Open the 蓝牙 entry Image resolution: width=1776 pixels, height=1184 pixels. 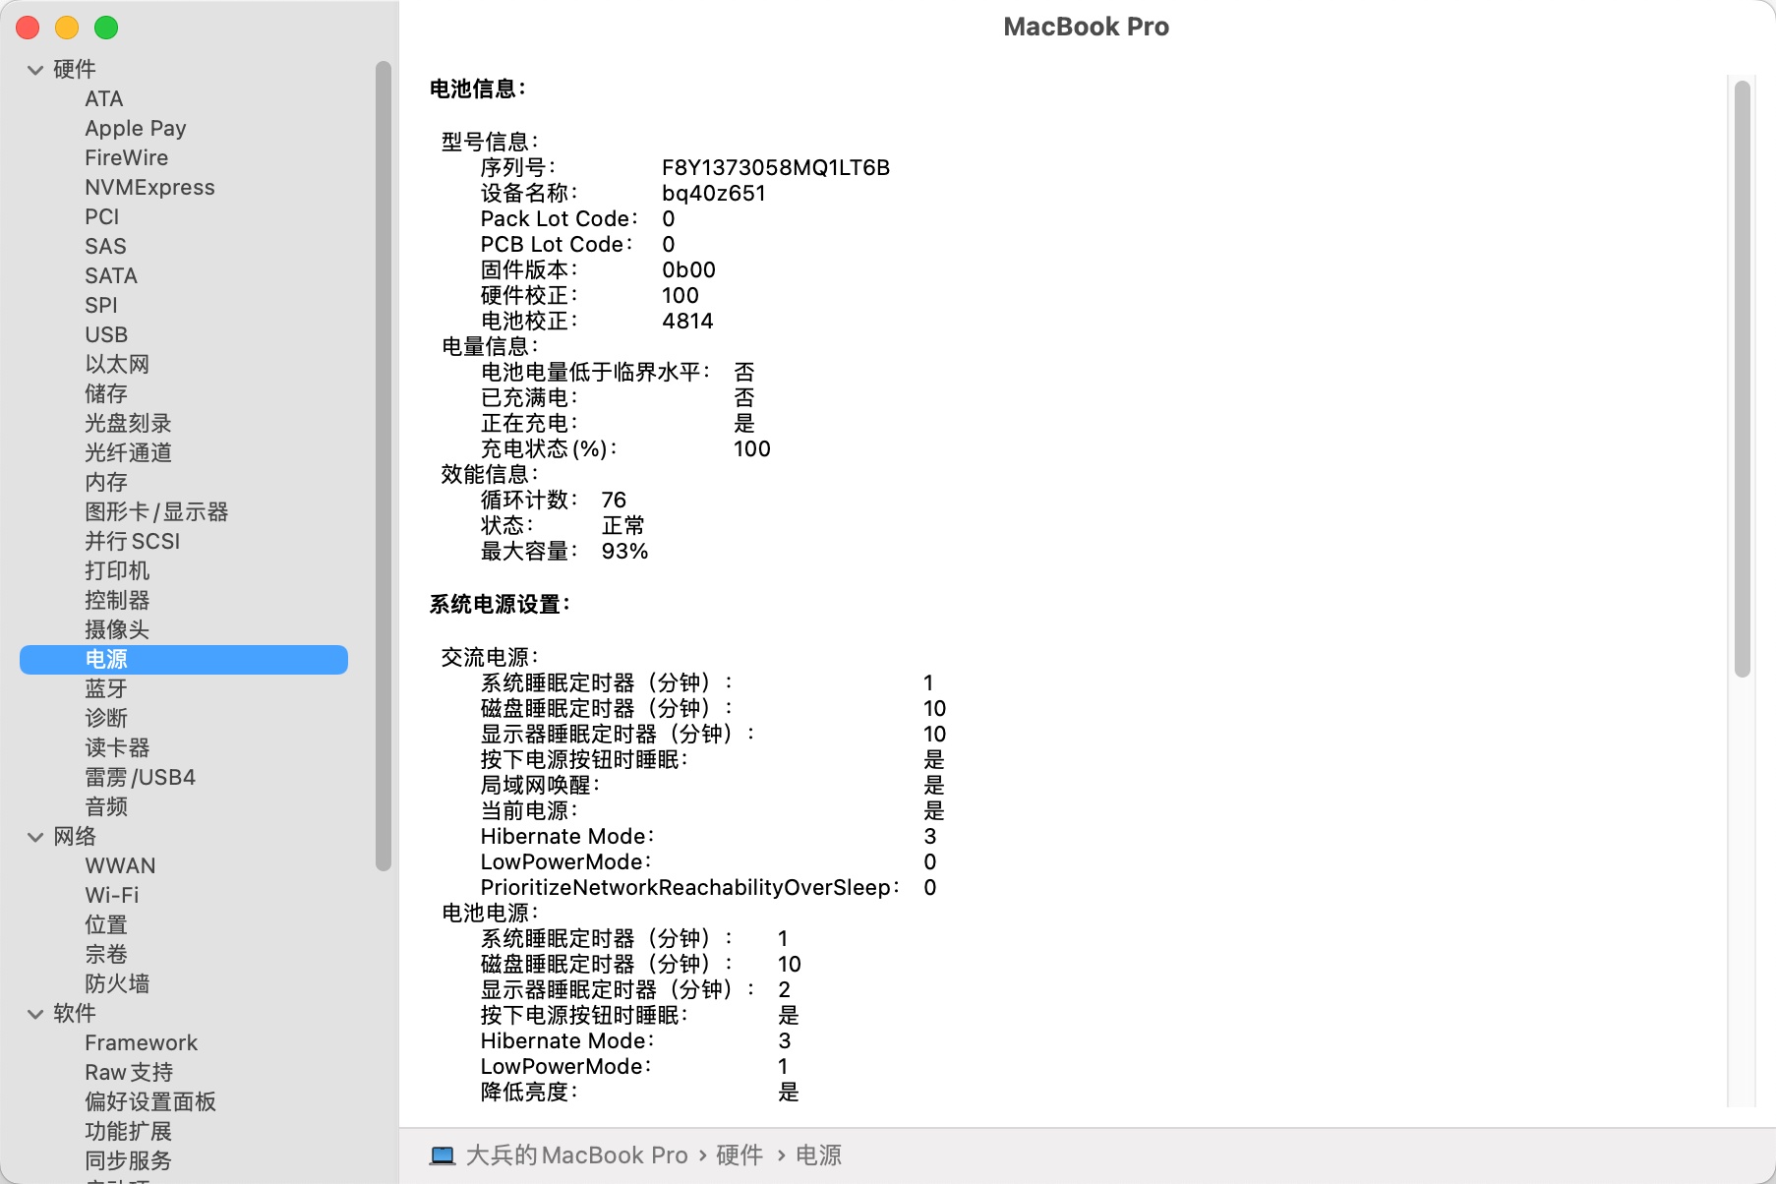click(x=106, y=689)
